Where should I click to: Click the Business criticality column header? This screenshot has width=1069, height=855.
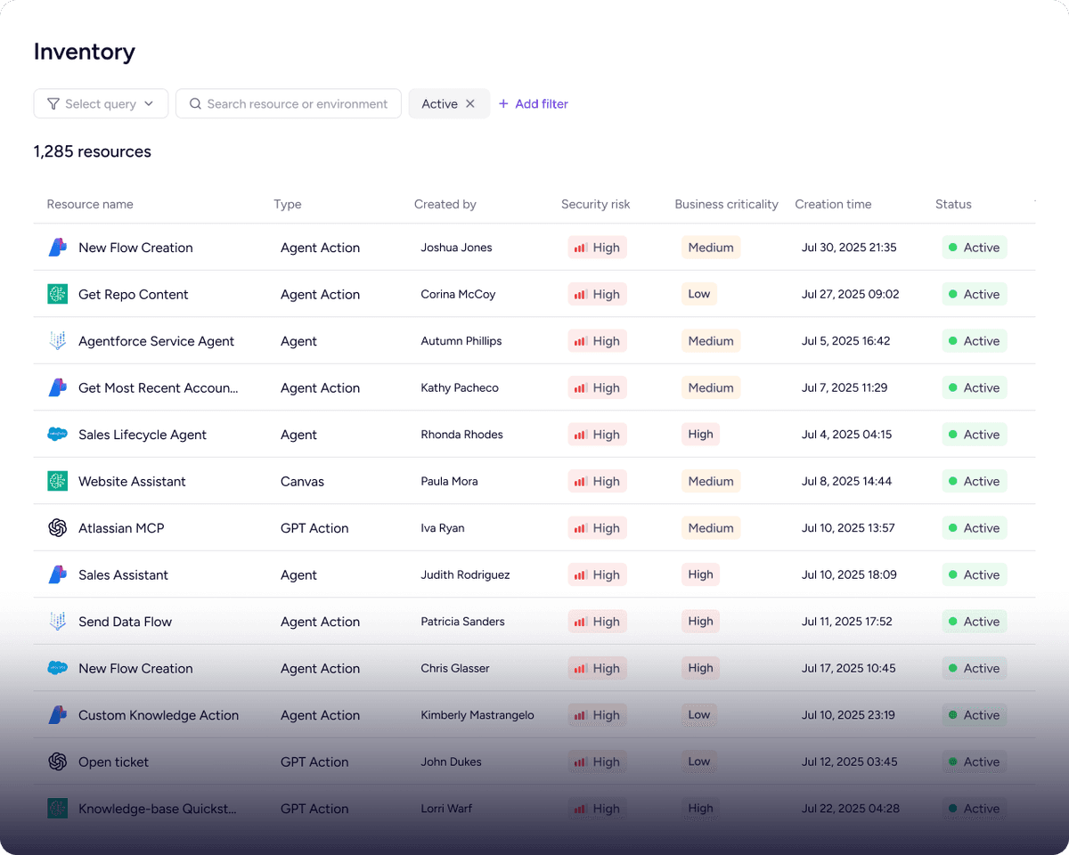tap(726, 204)
